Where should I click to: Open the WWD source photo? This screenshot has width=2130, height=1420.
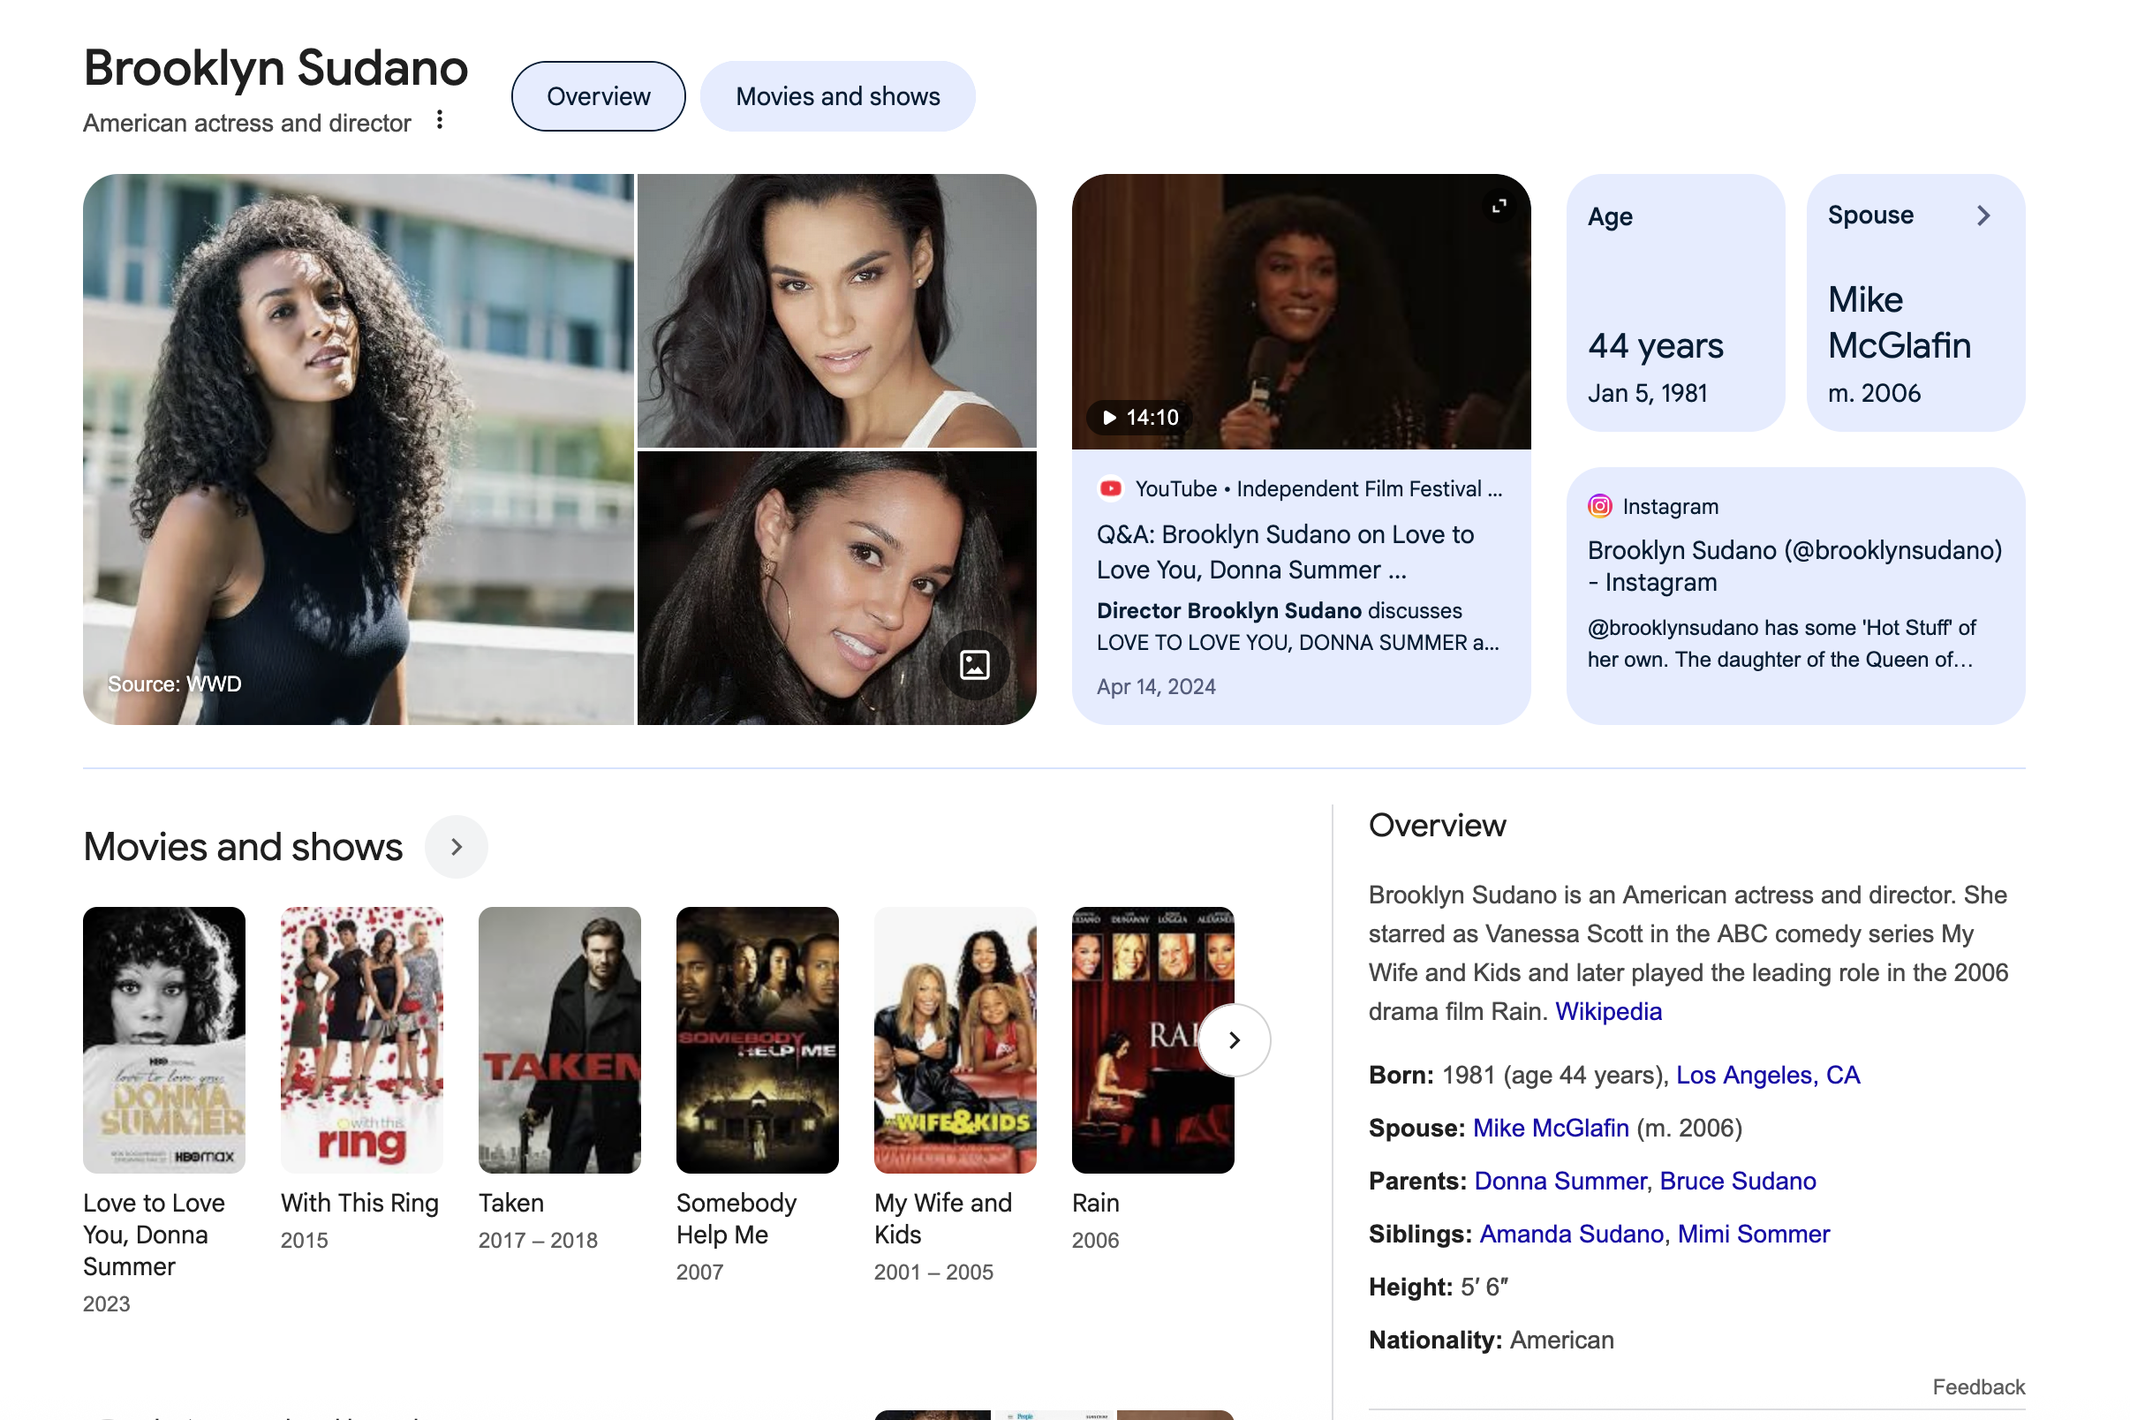point(359,449)
